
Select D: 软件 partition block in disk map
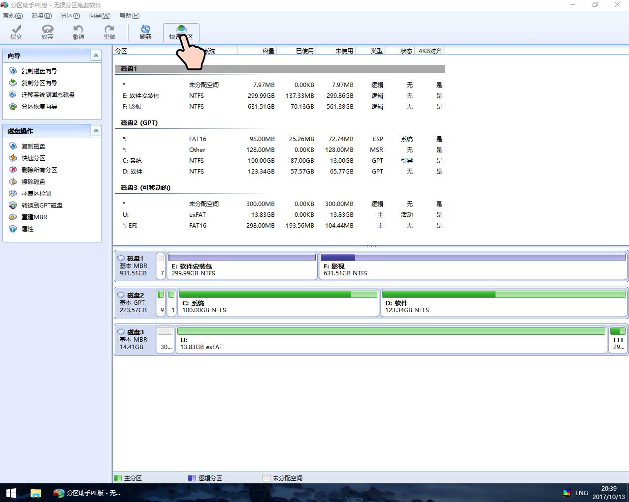(x=503, y=303)
